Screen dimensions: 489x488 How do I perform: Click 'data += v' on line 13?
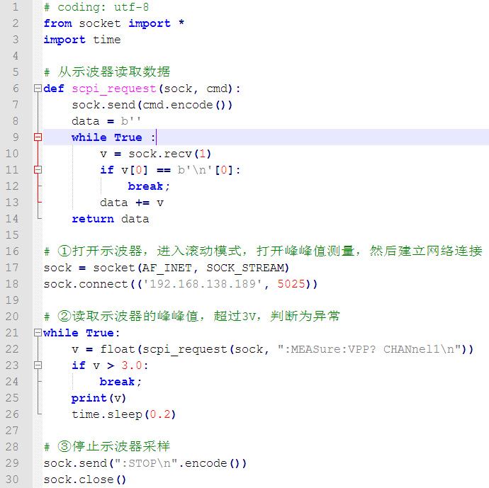tap(132, 203)
